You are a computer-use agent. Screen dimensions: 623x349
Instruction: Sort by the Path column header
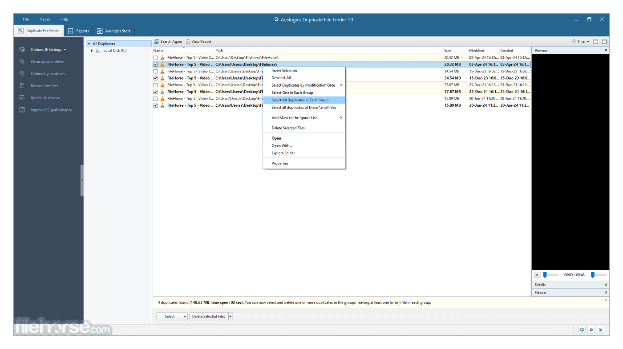point(328,50)
